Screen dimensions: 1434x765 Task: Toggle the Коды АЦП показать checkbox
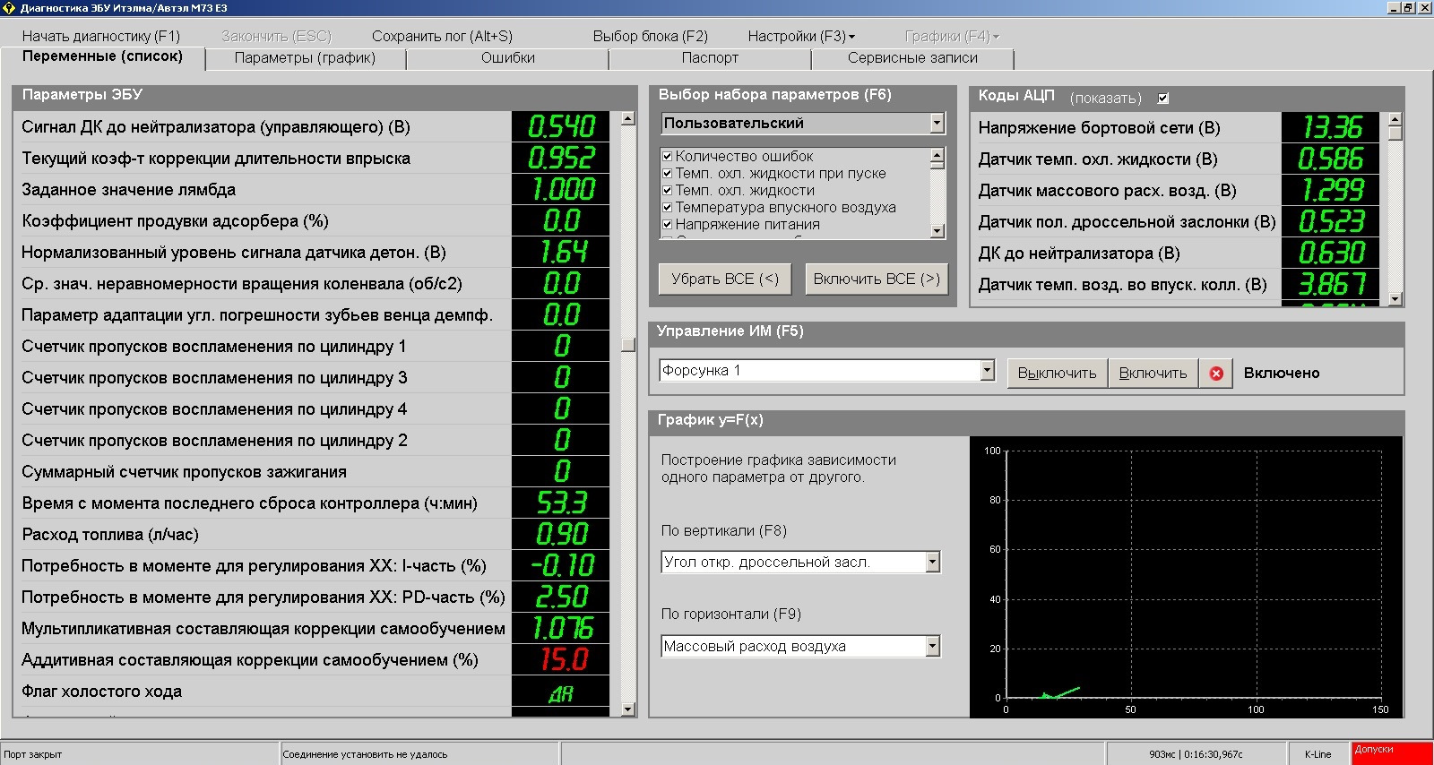1163,99
